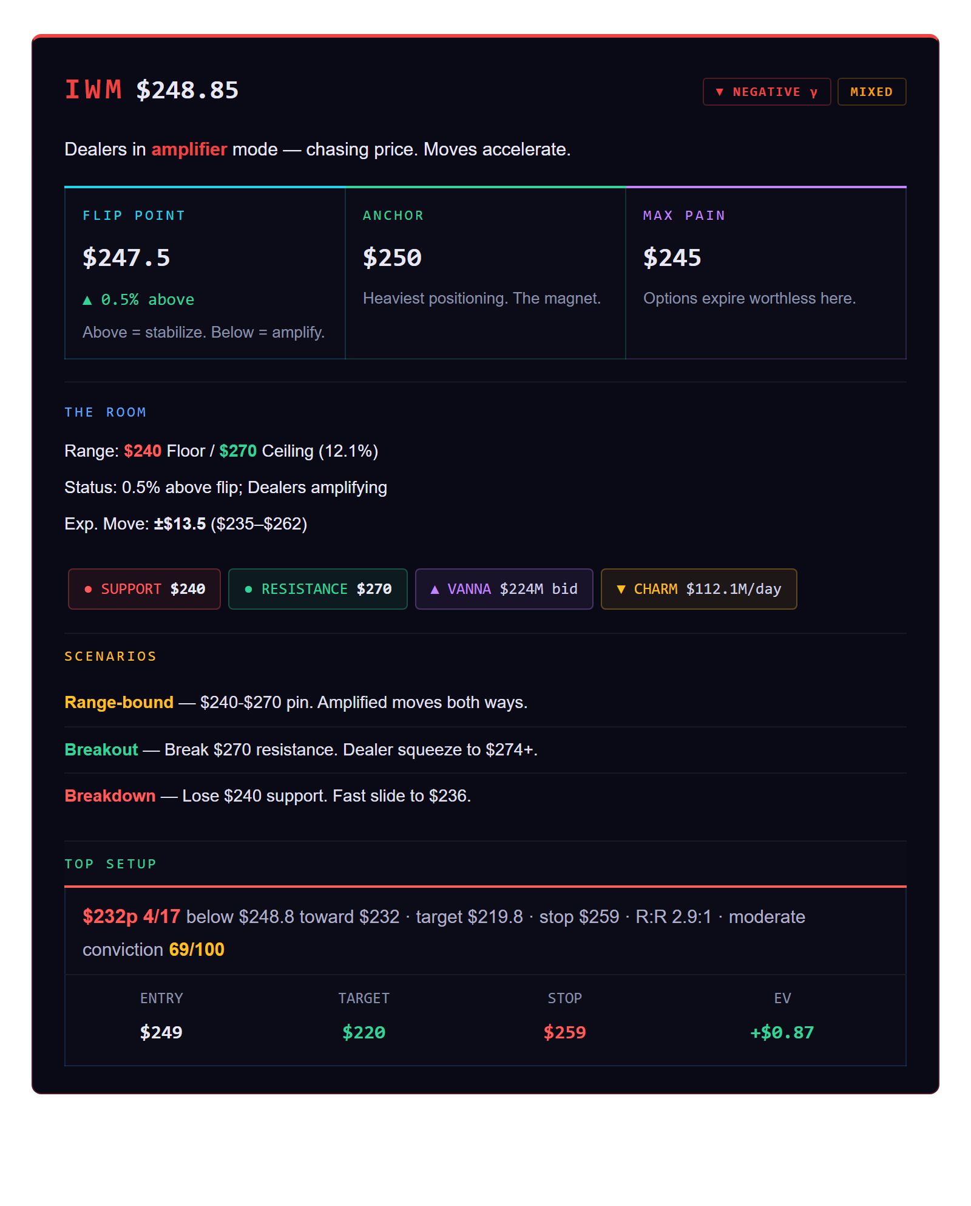Click the $232p 4/17 setup title
Screen dimensions: 971x1206
(x=131, y=916)
